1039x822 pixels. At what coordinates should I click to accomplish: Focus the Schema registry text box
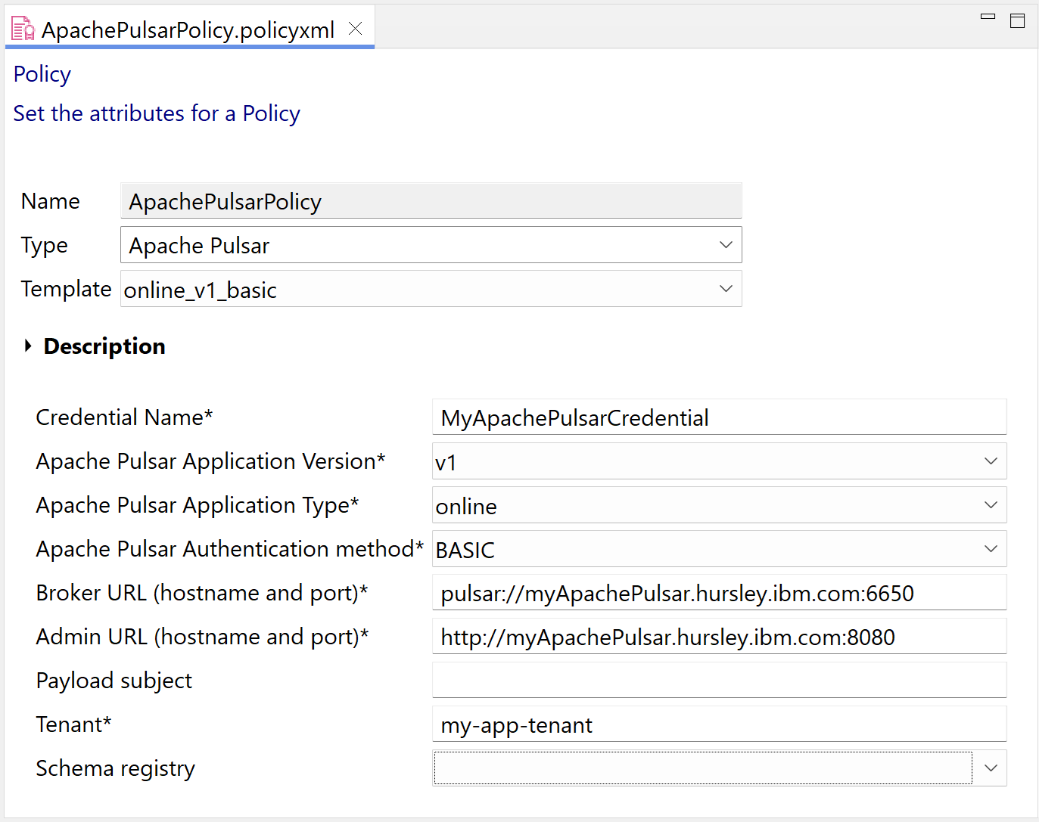[x=703, y=768]
